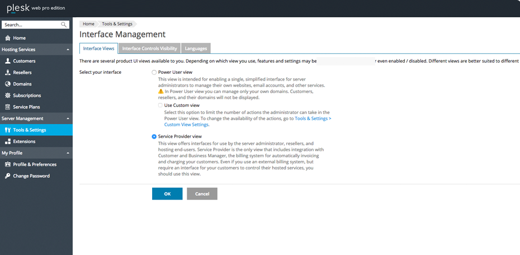Click the Subscriptions gear icon

click(7, 96)
